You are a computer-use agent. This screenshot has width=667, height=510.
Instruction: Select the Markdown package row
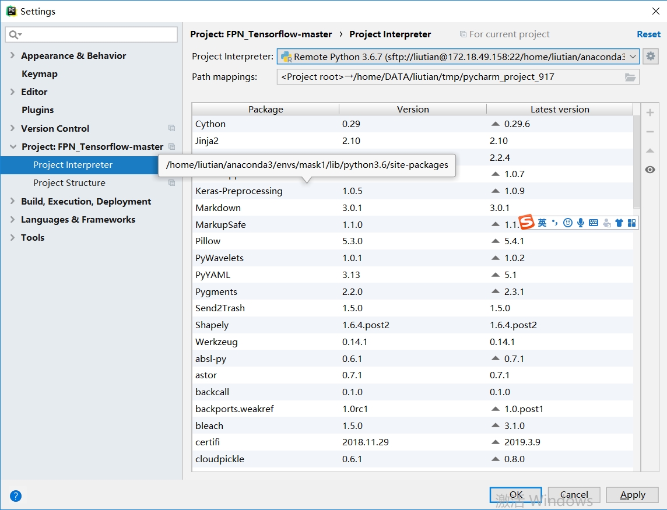point(413,207)
